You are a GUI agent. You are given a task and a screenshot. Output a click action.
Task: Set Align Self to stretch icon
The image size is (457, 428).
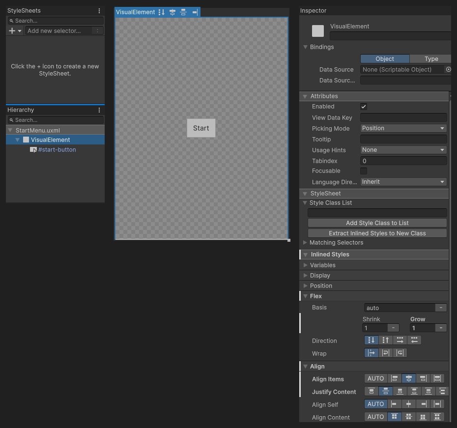[x=437, y=404]
